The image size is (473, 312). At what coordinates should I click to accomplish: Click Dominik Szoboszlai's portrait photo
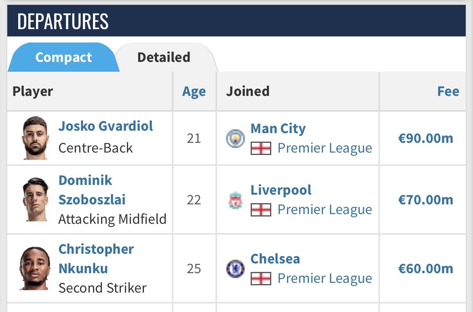(x=35, y=200)
